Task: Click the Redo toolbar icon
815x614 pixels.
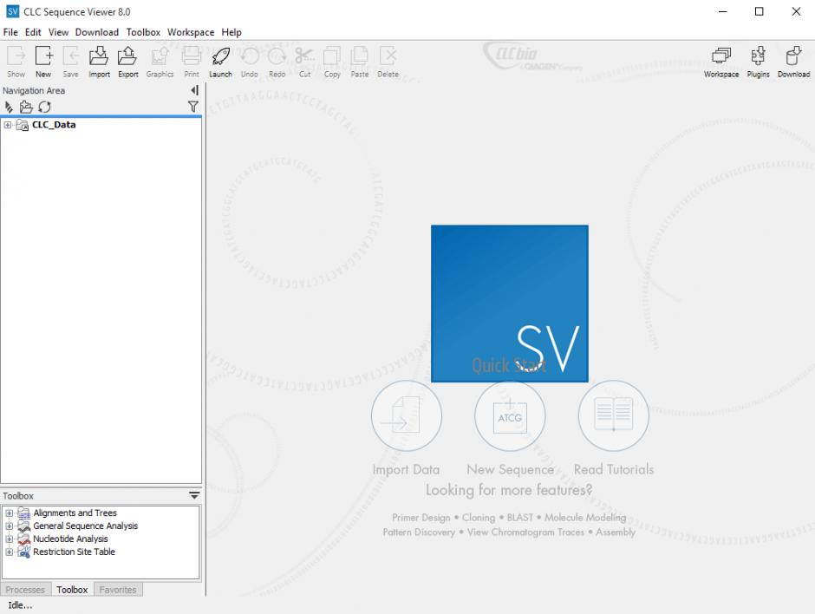Action: point(277,62)
